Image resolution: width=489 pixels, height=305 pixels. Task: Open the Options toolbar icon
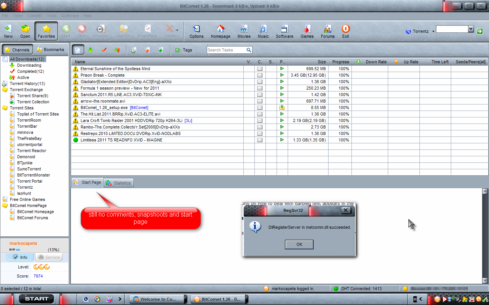[196, 31]
